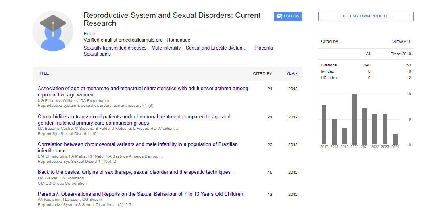Click the 2020 bar in citation chart

[354, 119]
